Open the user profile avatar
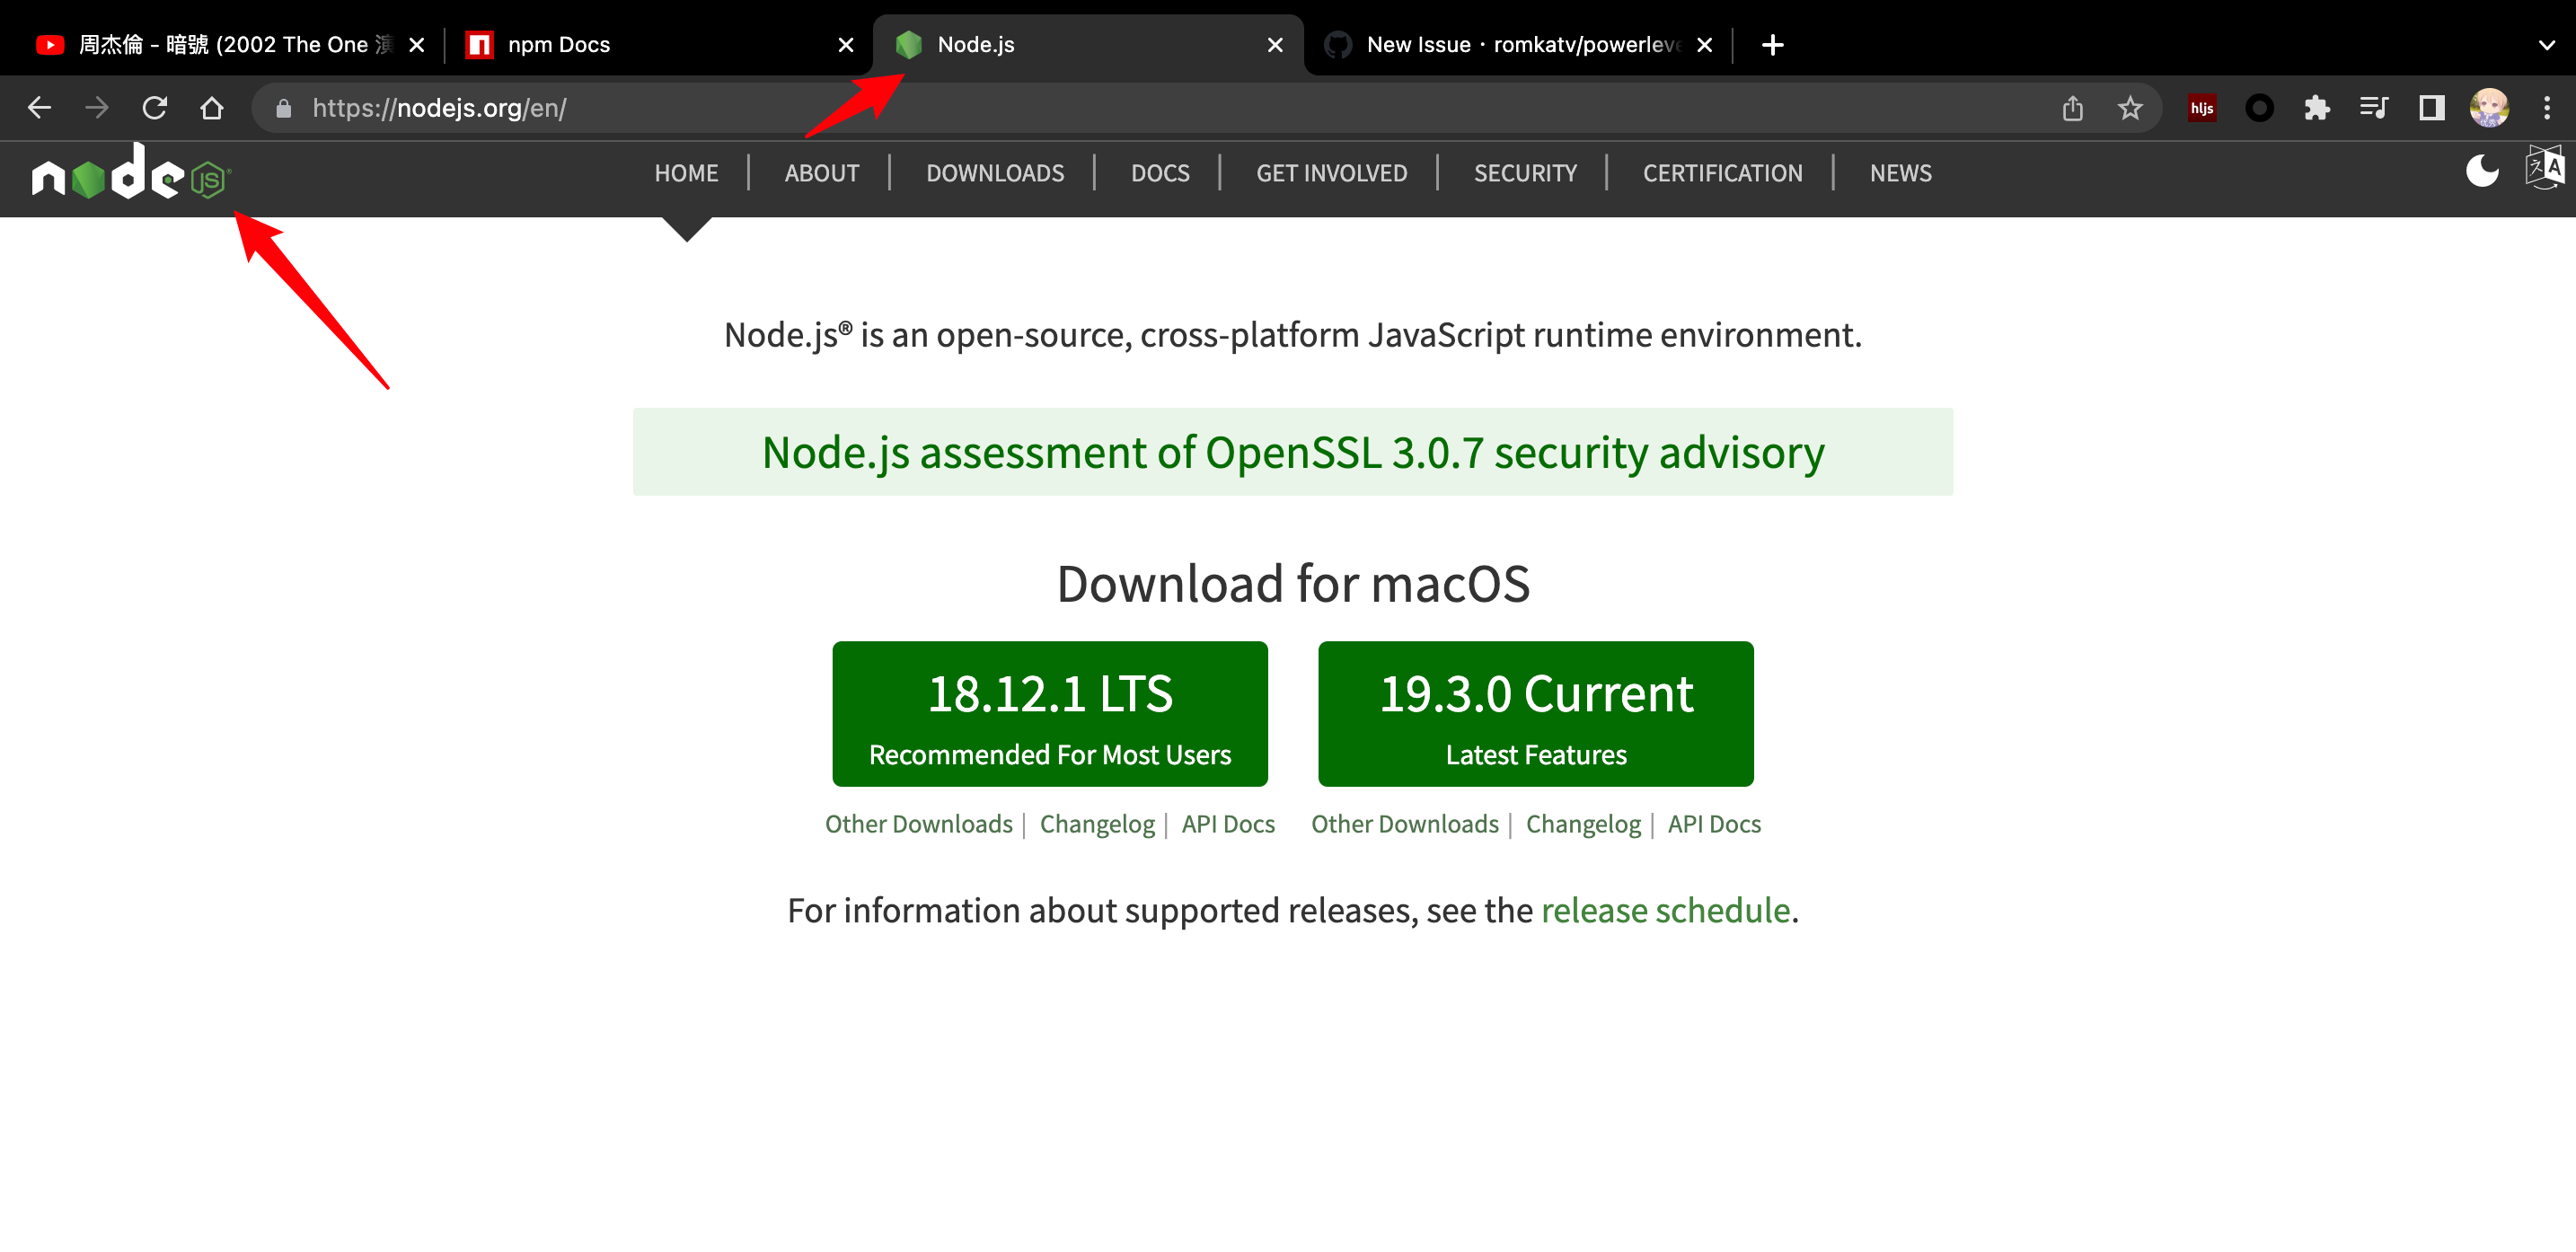The image size is (2576, 1252). [2489, 108]
